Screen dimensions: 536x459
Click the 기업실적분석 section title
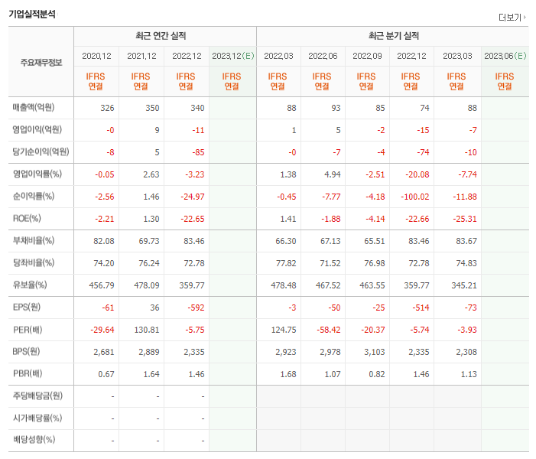click(32, 14)
